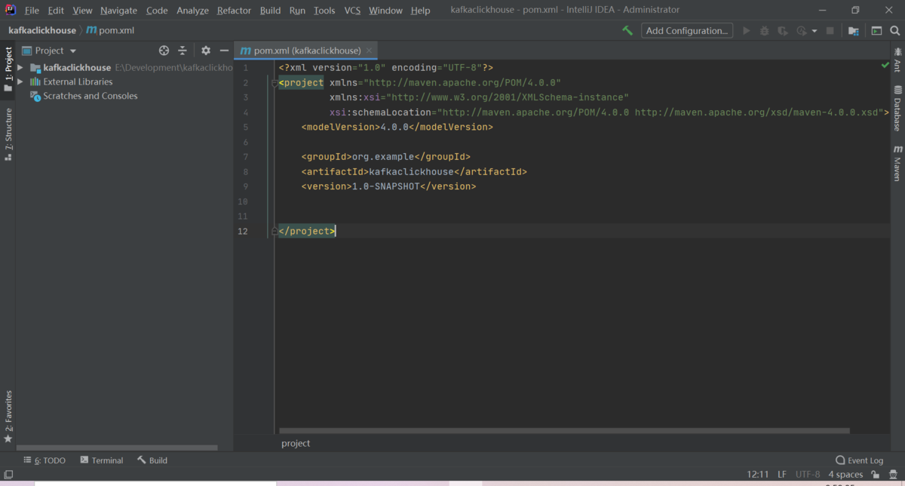Hide the Project panel with minus icon
Viewport: 905px width, 486px height.
224,51
